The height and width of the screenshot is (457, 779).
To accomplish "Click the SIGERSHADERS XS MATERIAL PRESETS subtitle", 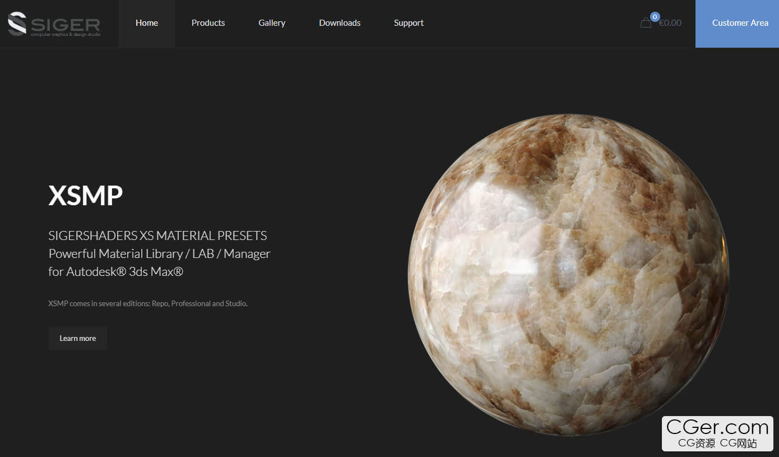I will 157,236.
